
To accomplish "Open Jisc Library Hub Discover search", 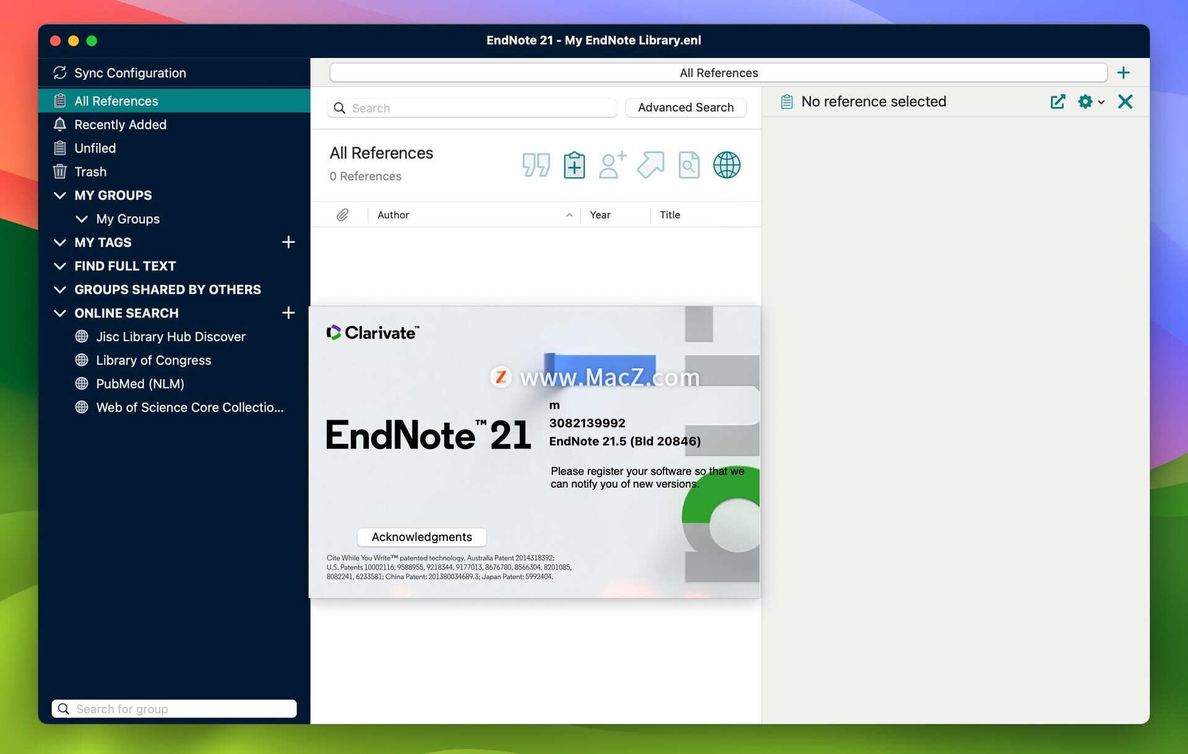I will coord(171,336).
